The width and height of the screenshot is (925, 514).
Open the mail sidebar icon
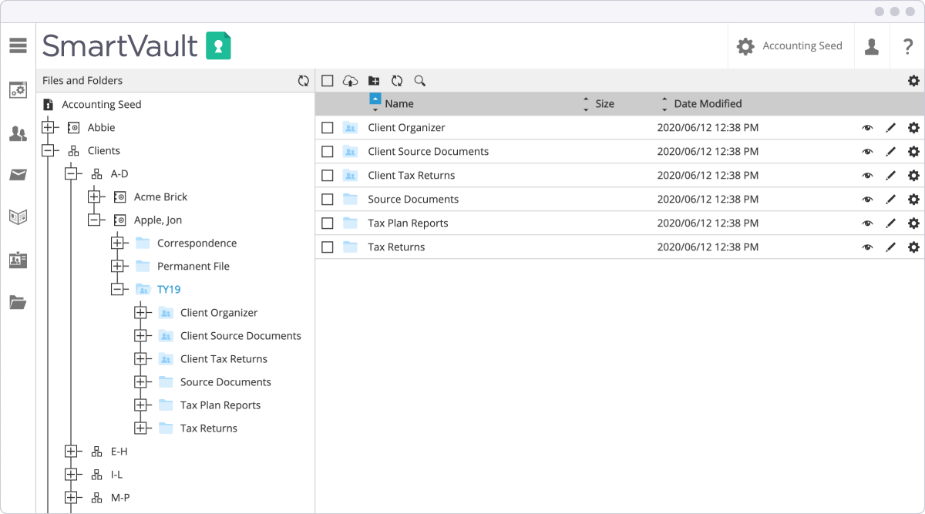pyautogui.click(x=18, y=174)
